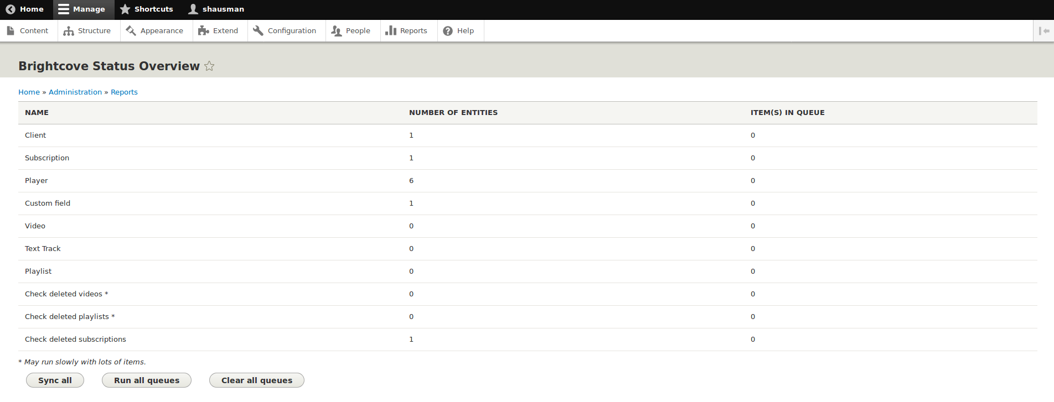Open the Content admin menu
Screen dimensions: 1054x402
(28, 31)
